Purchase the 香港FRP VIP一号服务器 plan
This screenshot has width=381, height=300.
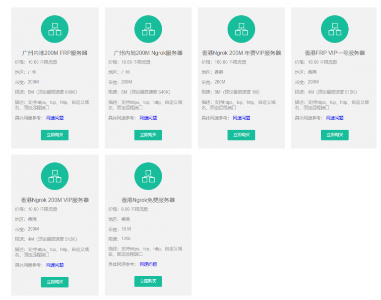coord(334,135)
